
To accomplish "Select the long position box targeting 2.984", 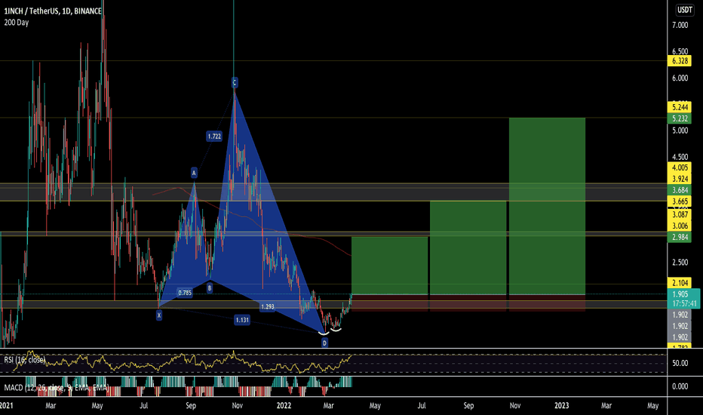I will click(x=389, y=274).
